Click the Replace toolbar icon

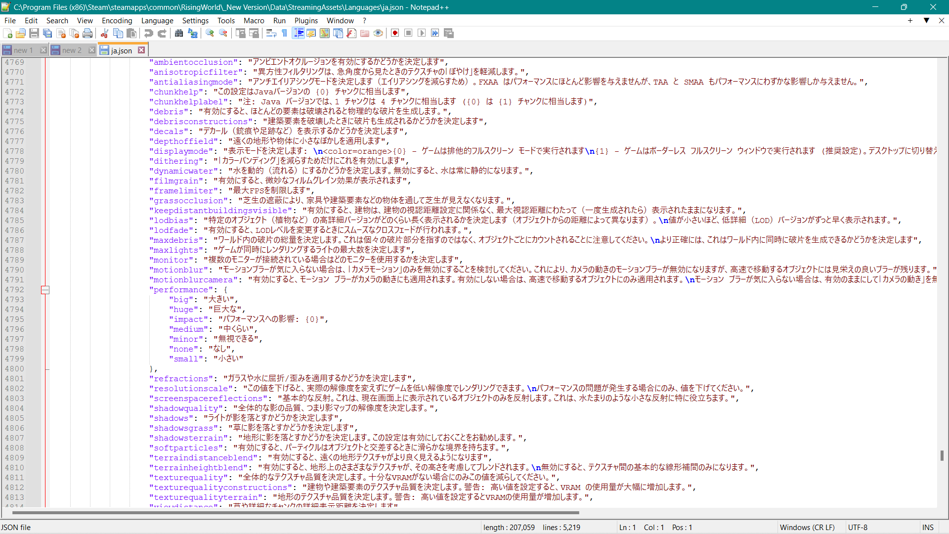(x=193, y=33)
